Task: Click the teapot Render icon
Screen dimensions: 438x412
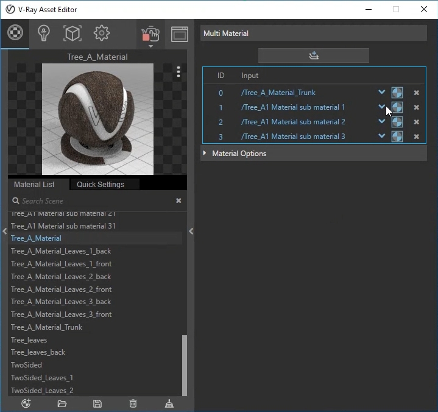Action: 150,34
